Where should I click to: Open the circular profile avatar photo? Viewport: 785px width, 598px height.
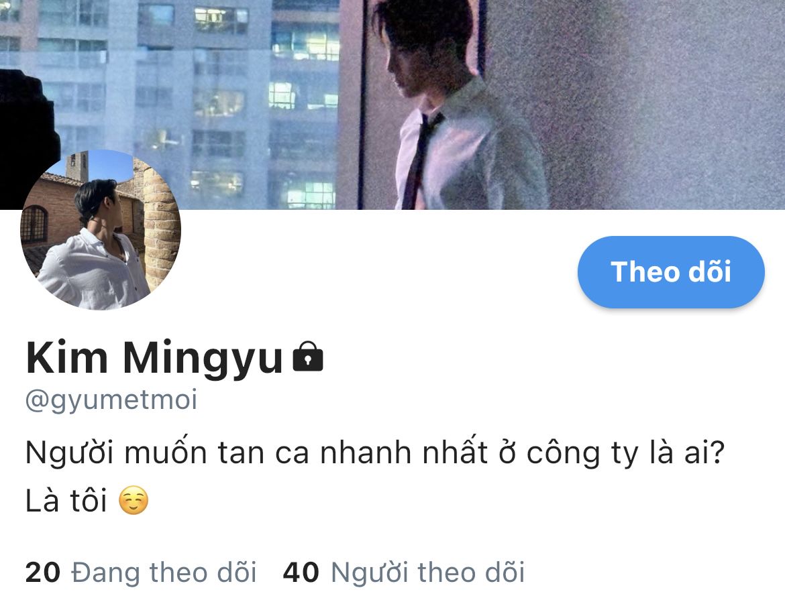coord(101,230)
